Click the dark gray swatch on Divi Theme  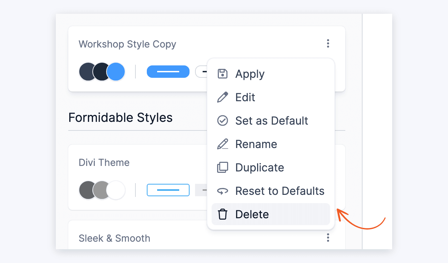coord(87,190)
